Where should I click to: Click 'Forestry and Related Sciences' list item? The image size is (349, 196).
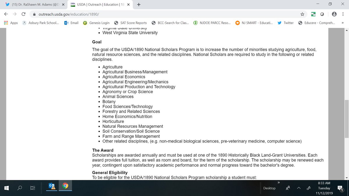click(131, 112)
